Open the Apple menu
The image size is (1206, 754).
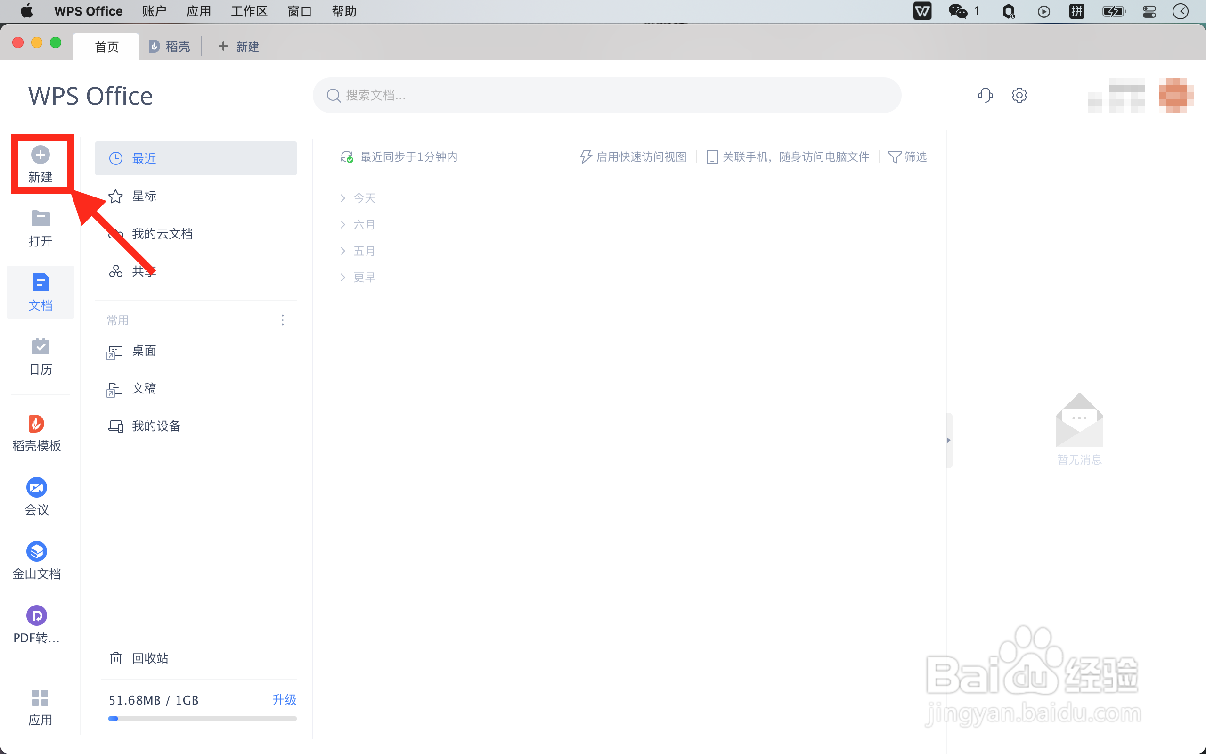point(26,11)
